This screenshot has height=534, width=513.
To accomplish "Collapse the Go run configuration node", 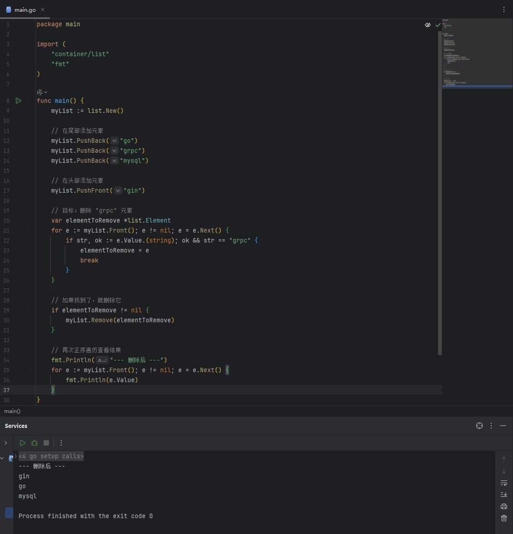I will pos(2,458).
